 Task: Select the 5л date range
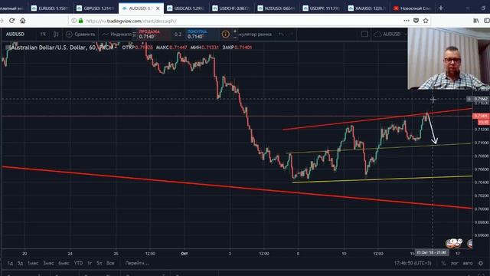pos(100,263)
